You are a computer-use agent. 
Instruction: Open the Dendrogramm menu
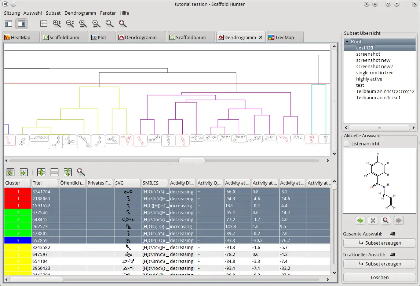coord(80,13)
